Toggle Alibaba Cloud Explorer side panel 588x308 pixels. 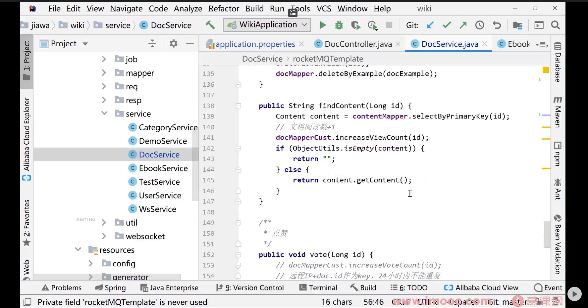click(x=27, y=139)
